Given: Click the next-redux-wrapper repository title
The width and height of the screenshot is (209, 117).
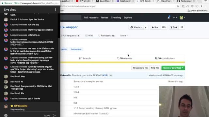Looking at the screenshot, I should click(x=69, y=27).
